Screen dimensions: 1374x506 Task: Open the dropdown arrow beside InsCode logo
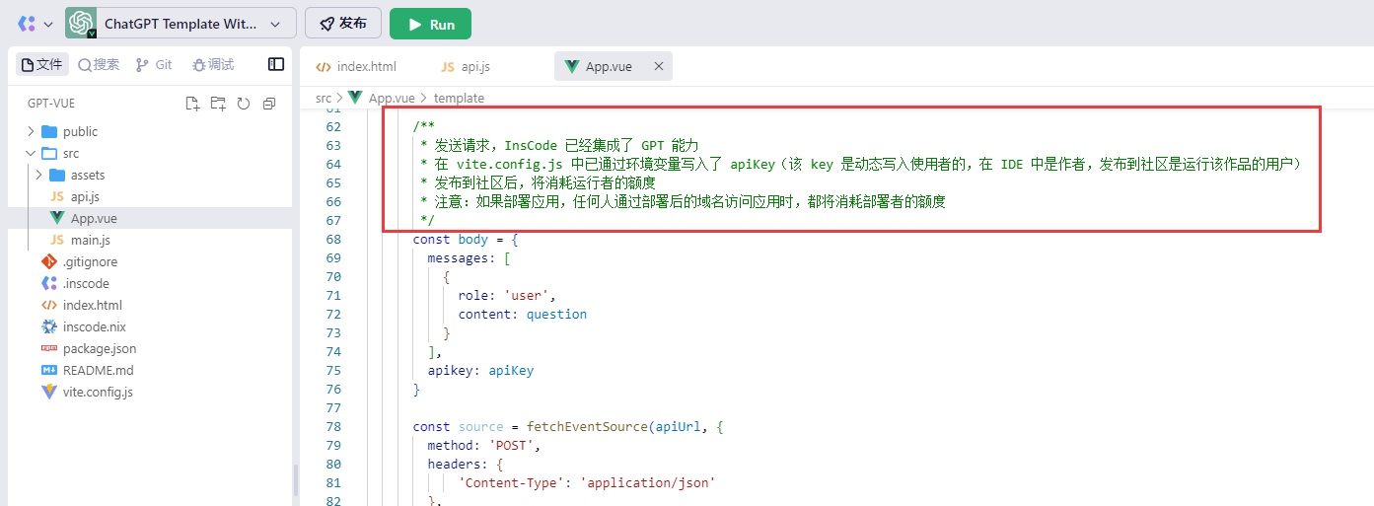click(47, 24)
